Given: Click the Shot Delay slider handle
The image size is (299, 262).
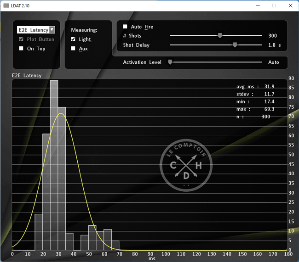Looking at the screenshot, I should (x=235, y=45).
